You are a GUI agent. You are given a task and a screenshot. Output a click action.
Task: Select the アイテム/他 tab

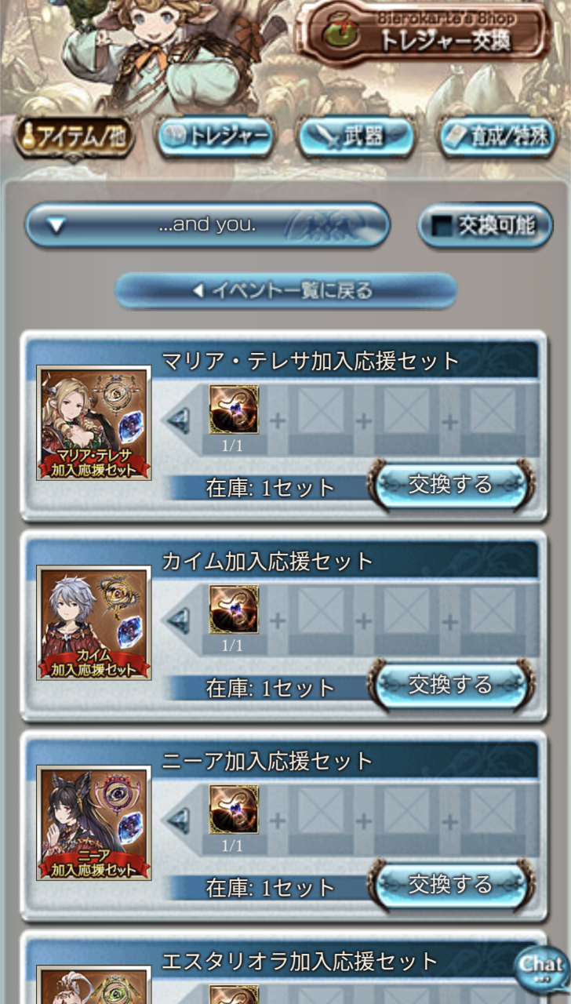click(75, 138)
